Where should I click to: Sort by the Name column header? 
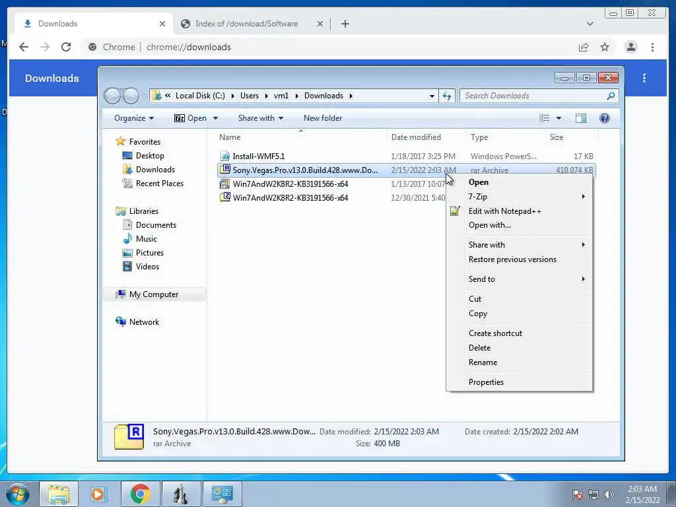click(x=230, y=137)
